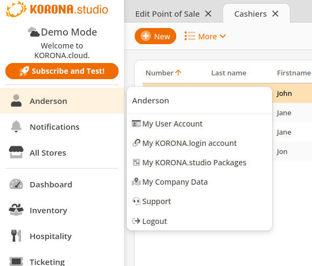Click the Demo Mode heading text
This screenshot has height=266, width=312.
point(69,32)
